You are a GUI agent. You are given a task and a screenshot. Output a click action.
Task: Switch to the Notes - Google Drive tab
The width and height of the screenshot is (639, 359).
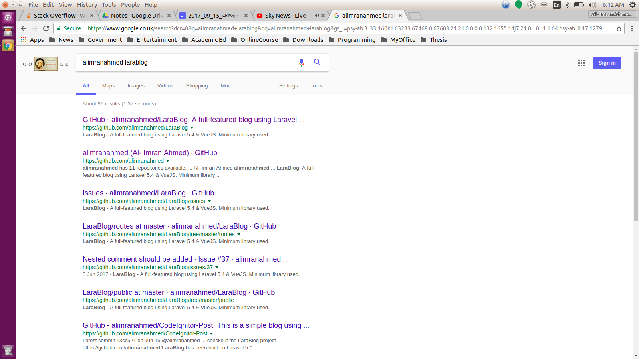137,16
